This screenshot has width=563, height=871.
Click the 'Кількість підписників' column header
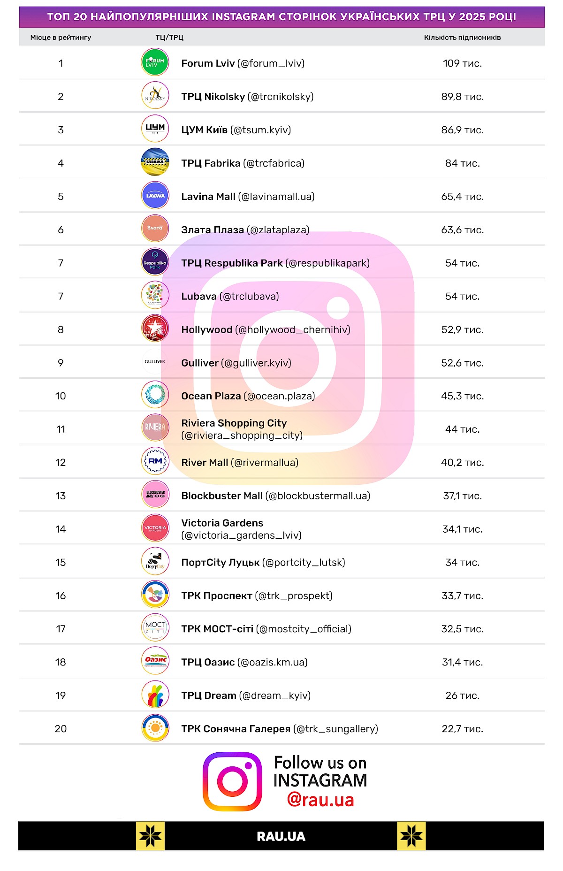(x=462, y=38)
